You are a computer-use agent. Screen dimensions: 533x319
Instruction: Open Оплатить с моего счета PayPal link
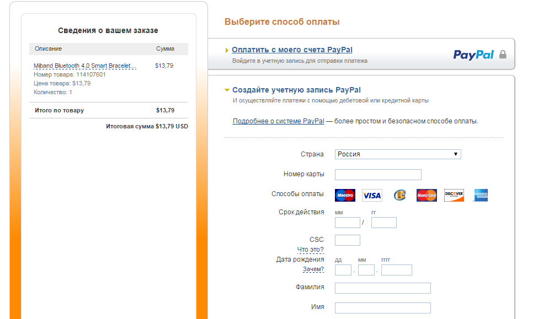[x=292, y=50]
